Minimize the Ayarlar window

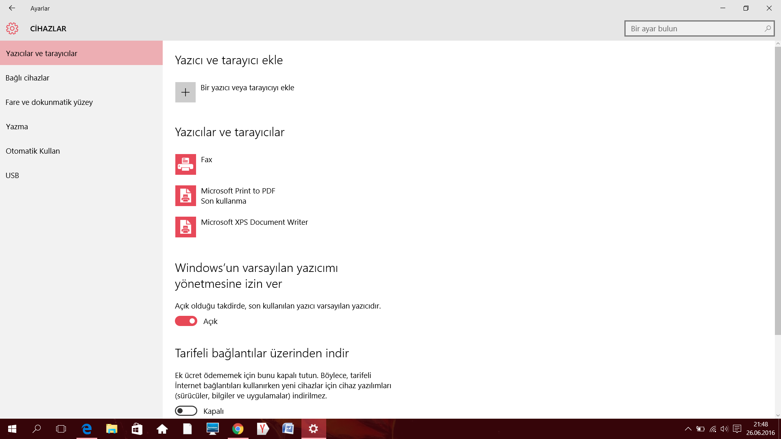[723, 8]
